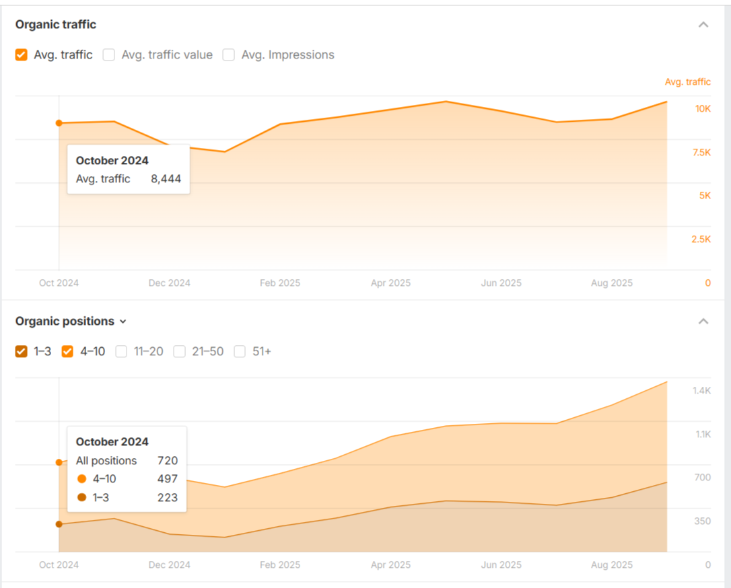Click the 1–3 line's October 2024 marker
The height and width of the screenshot is (588, 731).
(59, 524)
